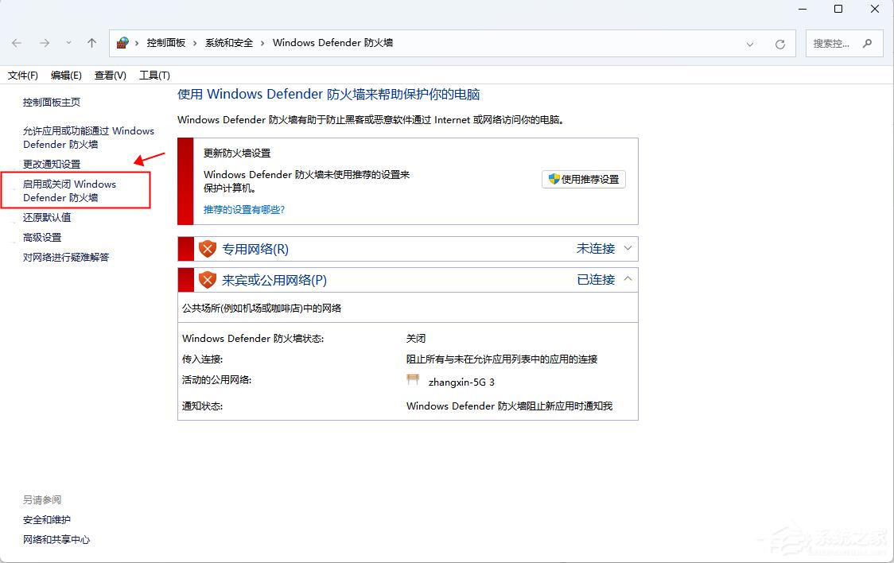Open the address bar history dropdown
Viewport: 894px width, 563px height.
(x=750, y=43)
